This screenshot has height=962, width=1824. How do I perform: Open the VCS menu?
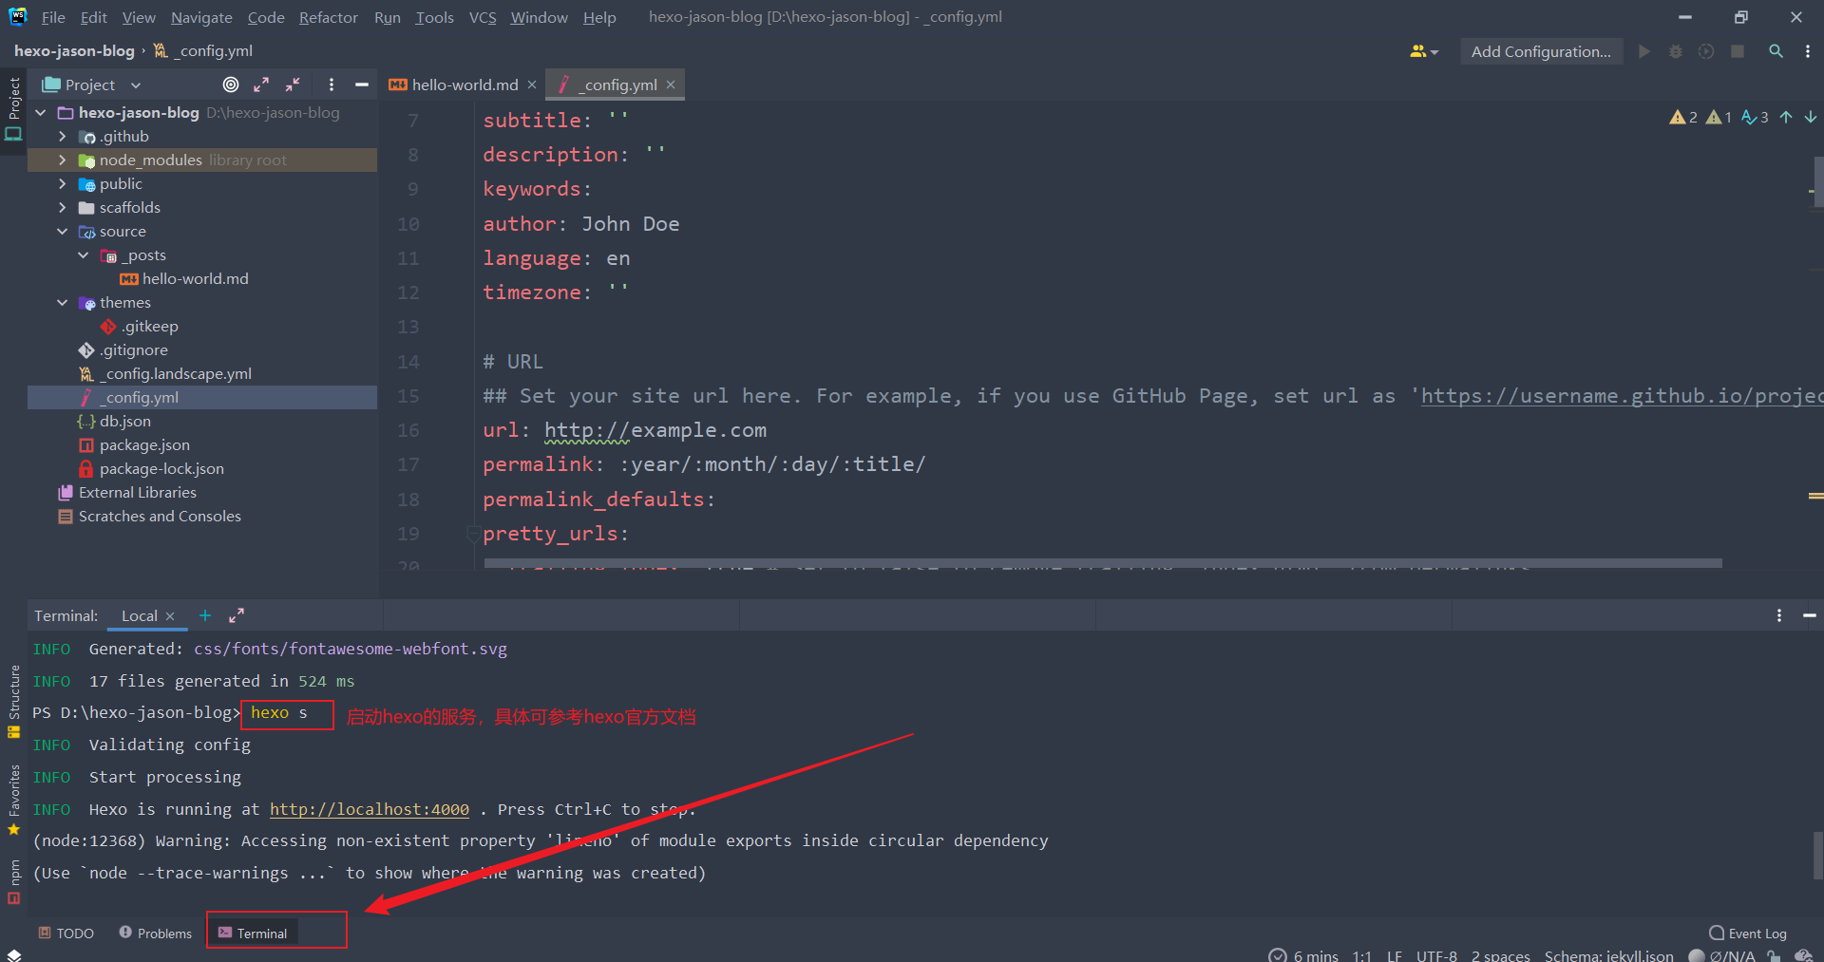pyautogui.click(x=483, y=17)
